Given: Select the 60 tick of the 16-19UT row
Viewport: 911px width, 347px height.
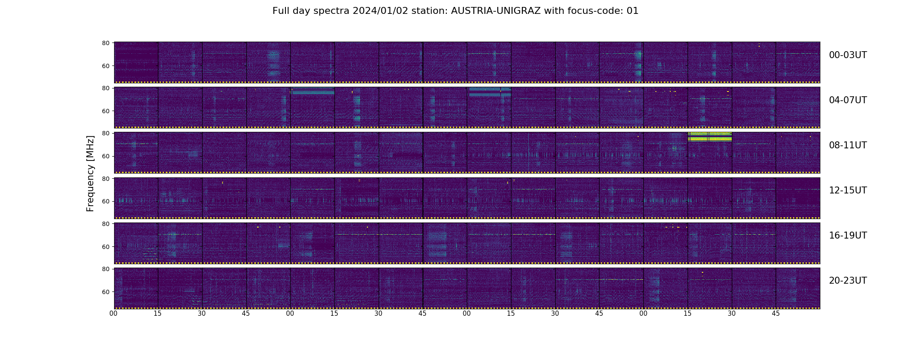Looking at the screenshot, I should click(x=105, y=246).
